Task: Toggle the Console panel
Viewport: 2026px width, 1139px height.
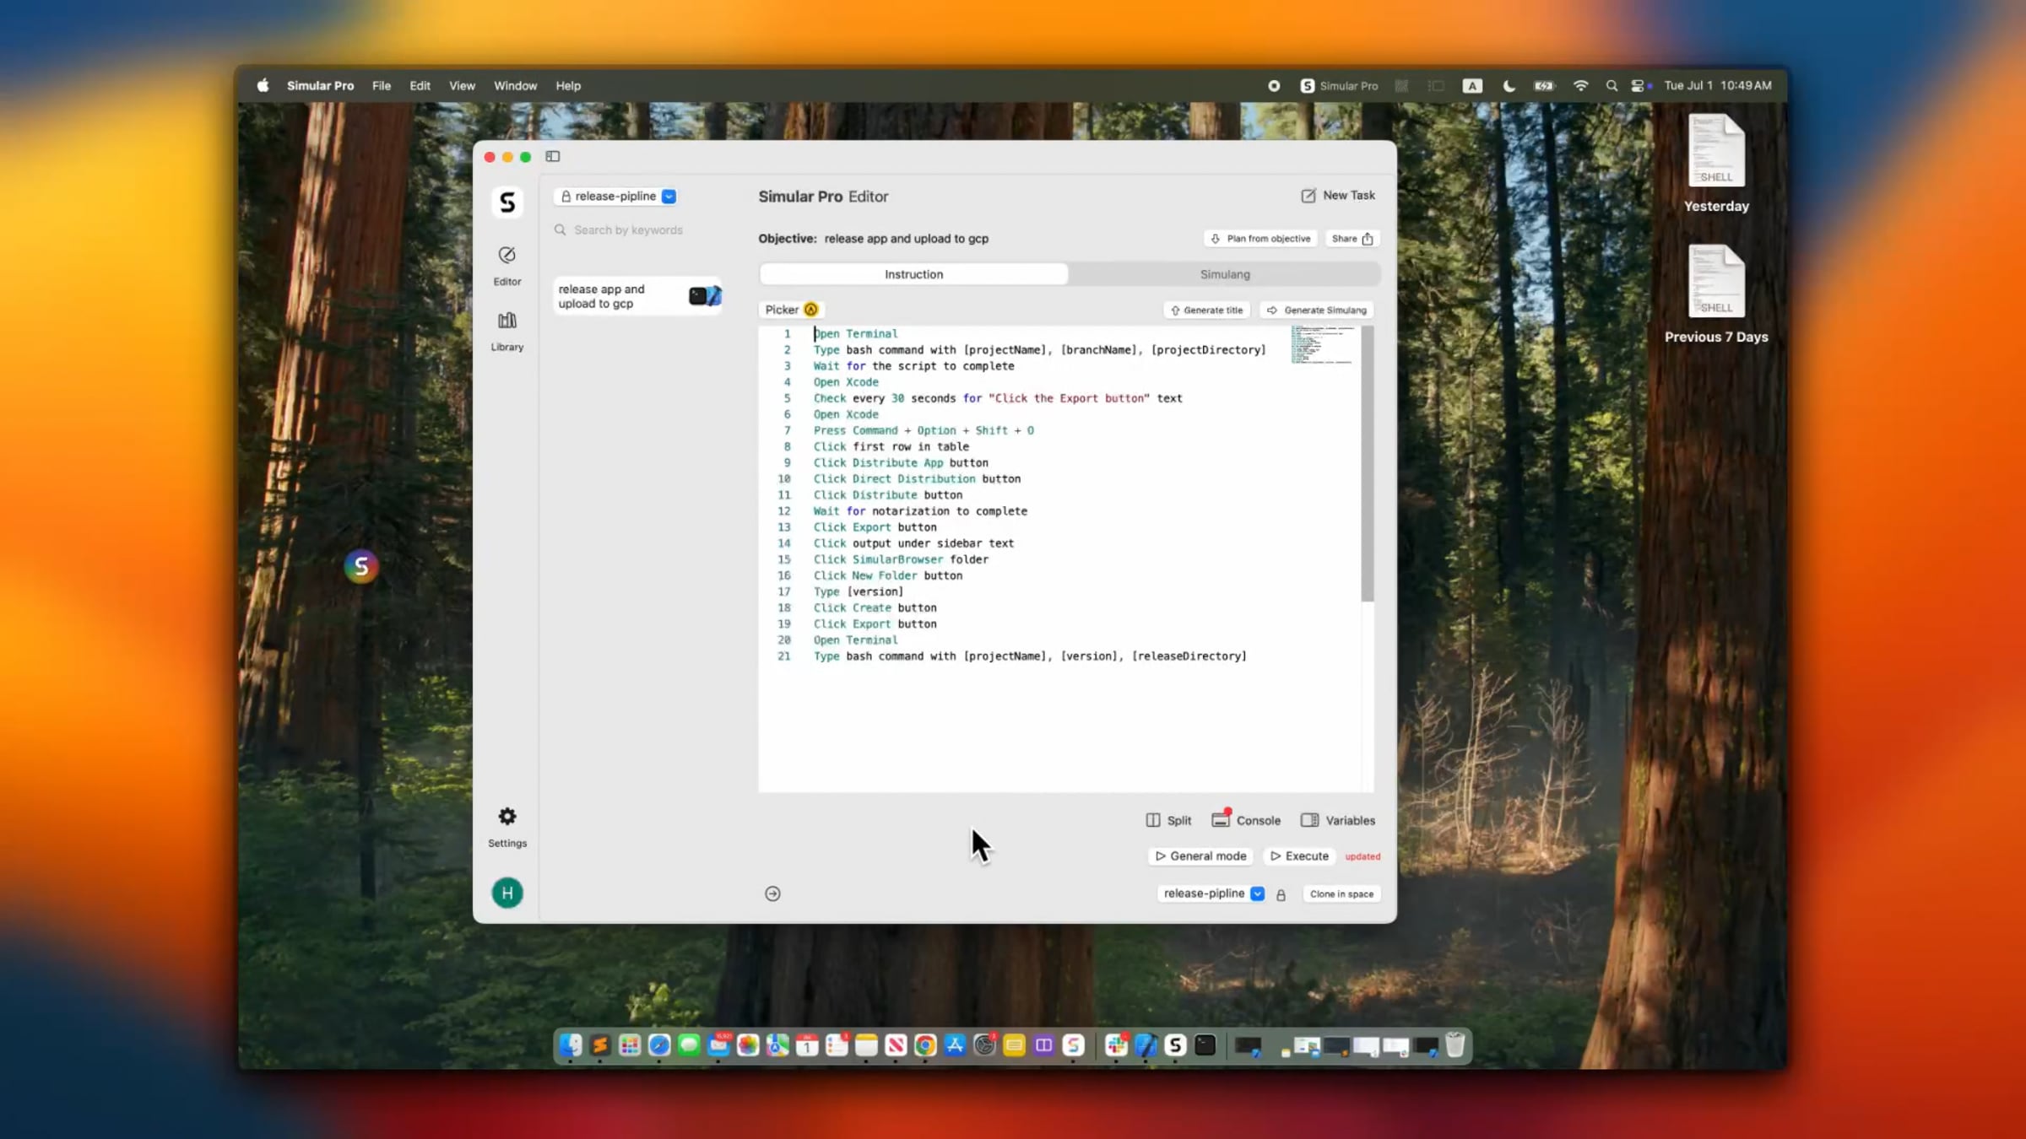Action: click(x=1246, y=820)
